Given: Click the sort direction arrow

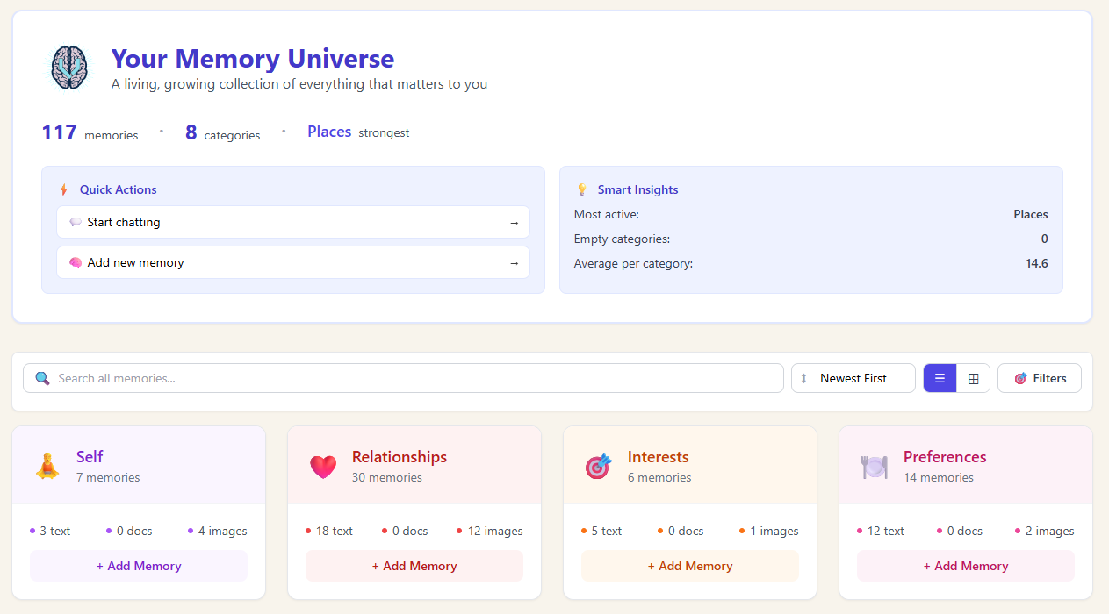Looking at the screenshot, I should (804, 377).
